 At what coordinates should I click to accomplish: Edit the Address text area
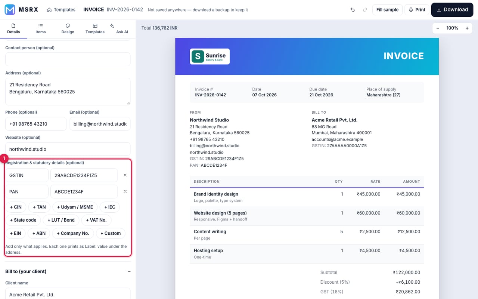[x=68, y=91]
